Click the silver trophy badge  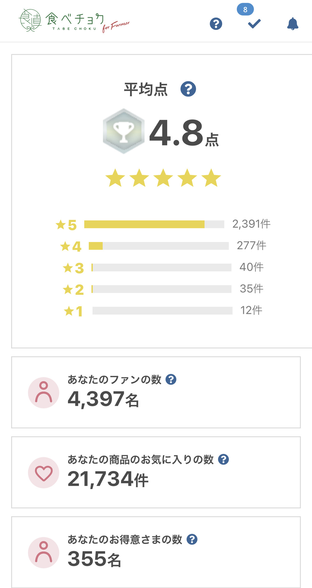(x=124, y=131)
